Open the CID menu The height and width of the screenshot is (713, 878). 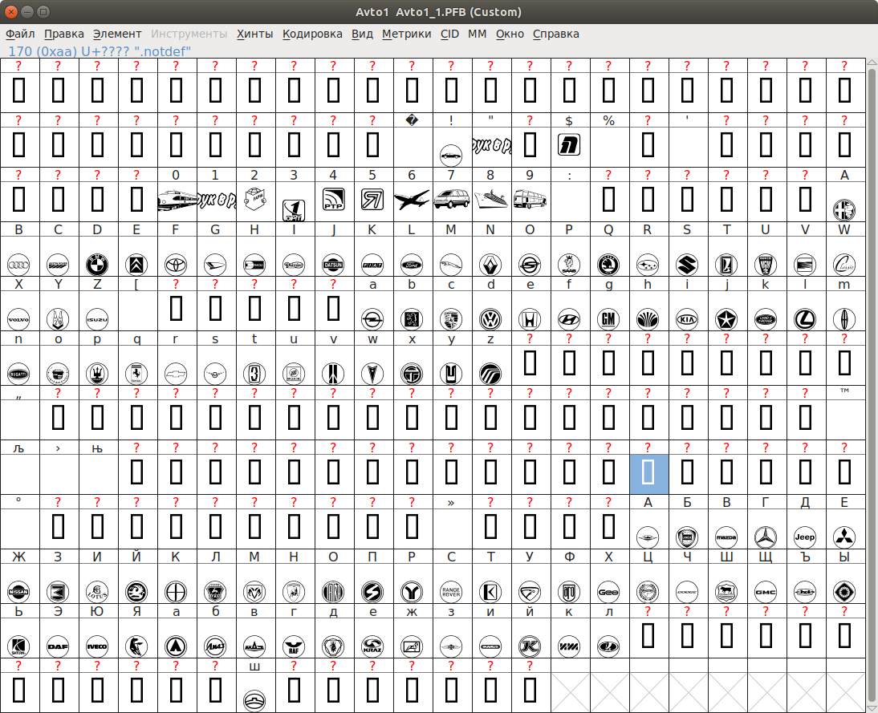[x=449, y=34]
